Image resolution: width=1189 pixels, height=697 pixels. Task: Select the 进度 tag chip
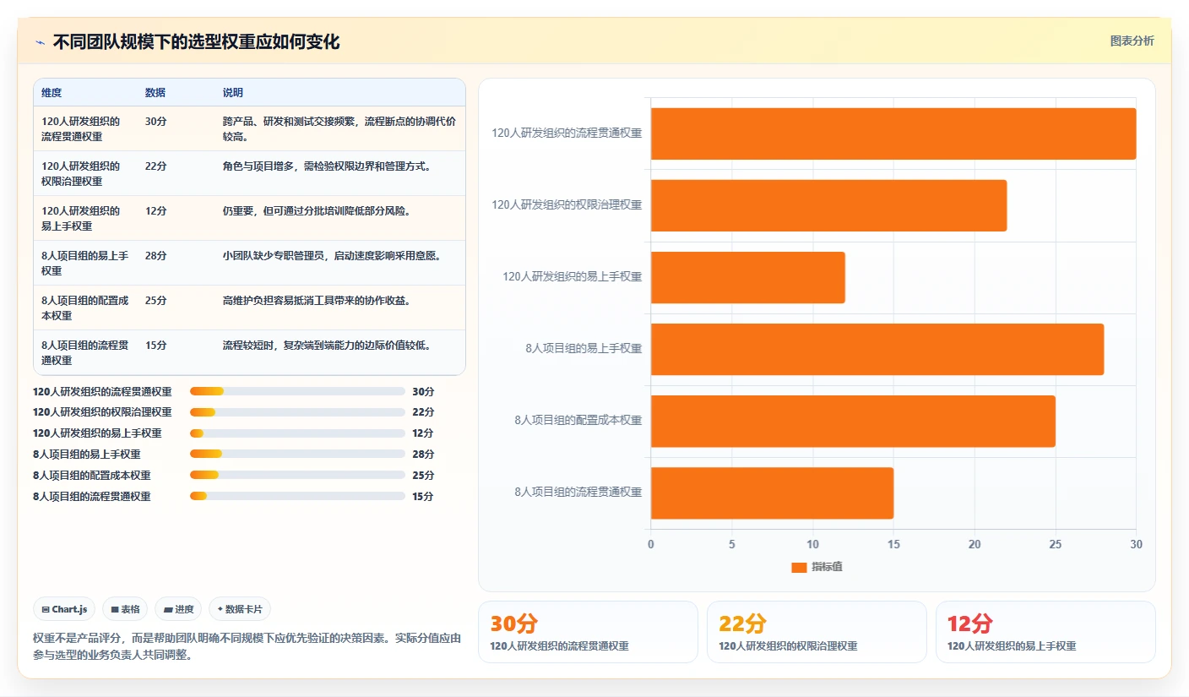pos(178,609)
